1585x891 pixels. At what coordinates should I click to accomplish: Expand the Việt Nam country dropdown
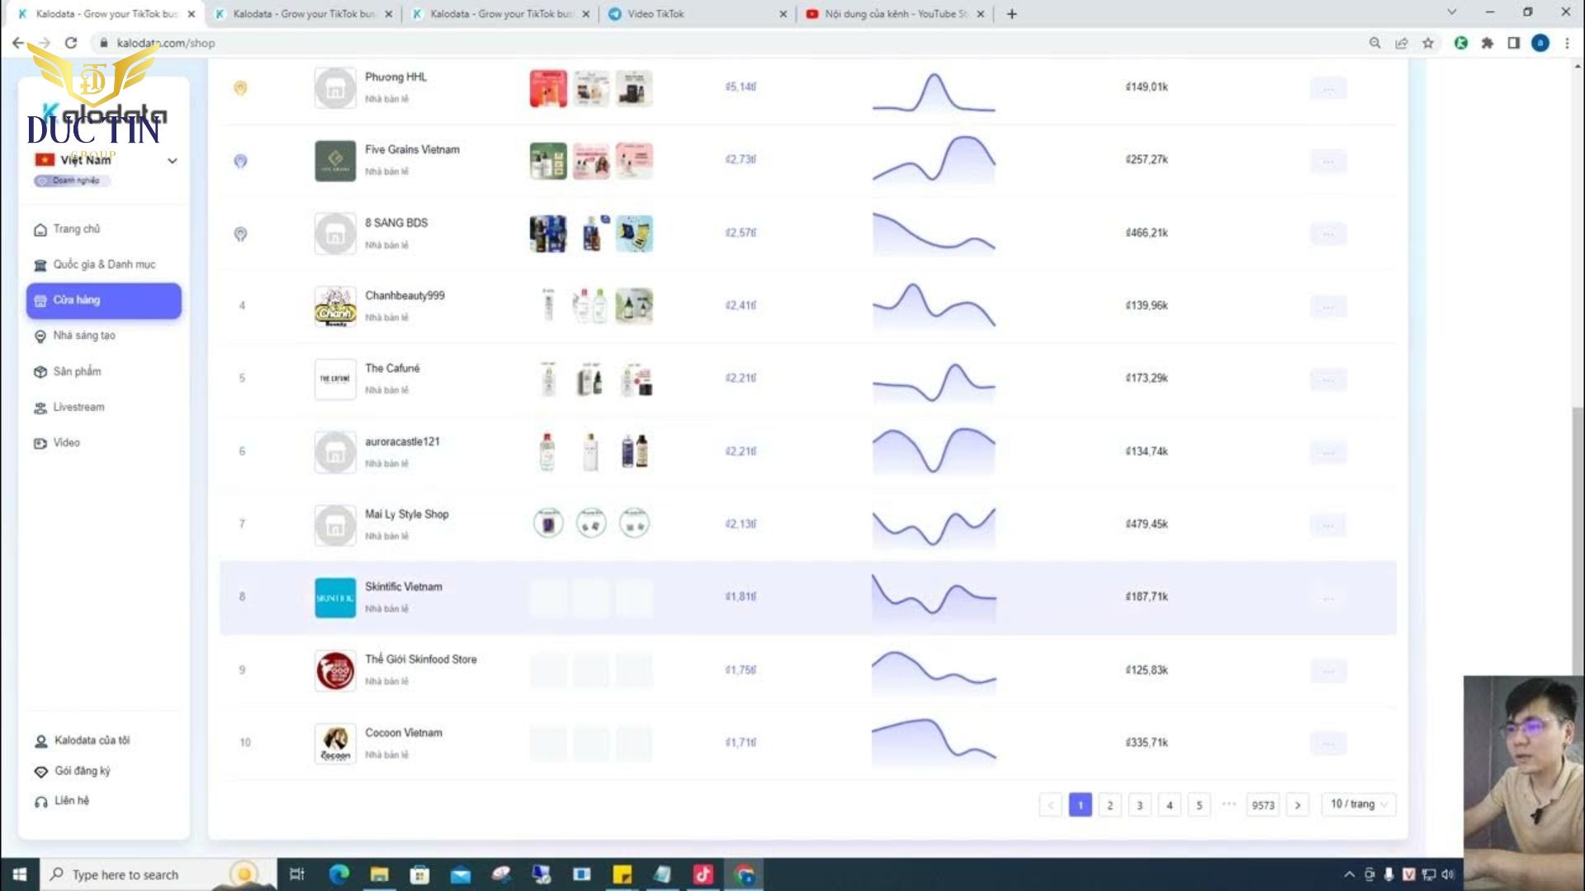pos(105,160)
